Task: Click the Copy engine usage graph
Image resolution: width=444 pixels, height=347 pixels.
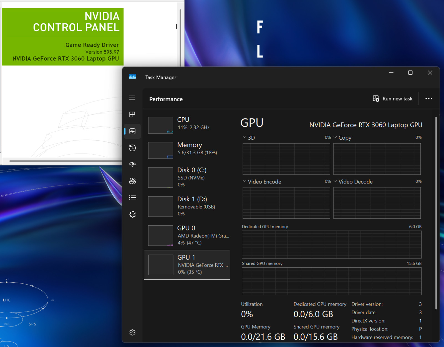Action: [377, 159]
